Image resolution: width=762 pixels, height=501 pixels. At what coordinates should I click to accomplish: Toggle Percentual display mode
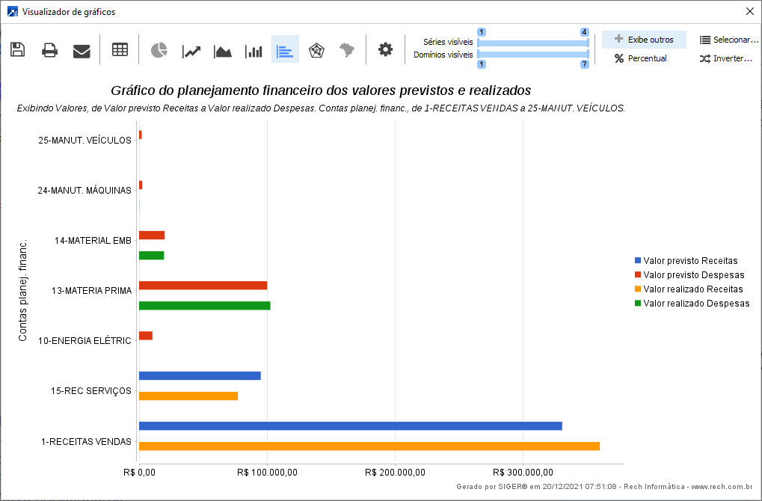pyautogui.click(x=641, y=58)
